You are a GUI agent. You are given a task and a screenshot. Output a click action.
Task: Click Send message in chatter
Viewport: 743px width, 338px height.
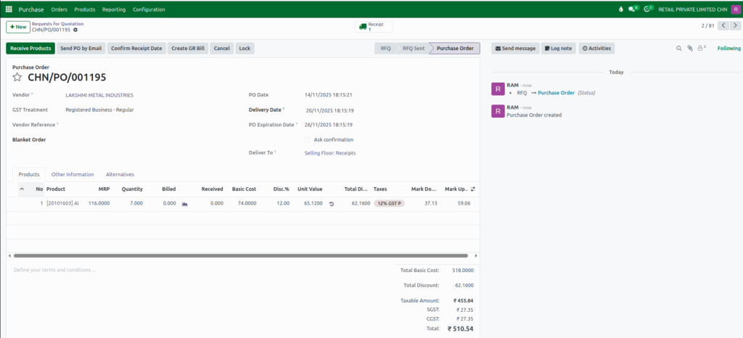[x=515, y=49]
